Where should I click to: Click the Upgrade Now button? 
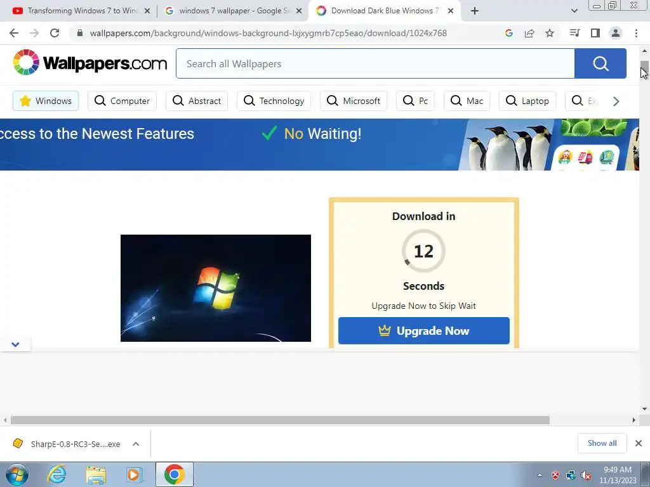point(423,330)
